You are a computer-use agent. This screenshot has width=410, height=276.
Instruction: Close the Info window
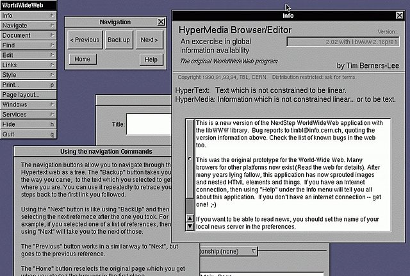[x=400, y=15]
